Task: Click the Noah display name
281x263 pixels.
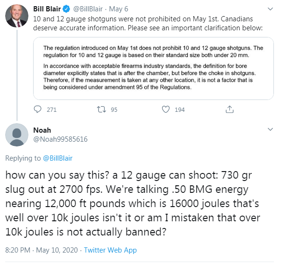Action: [x=42, y=130]
